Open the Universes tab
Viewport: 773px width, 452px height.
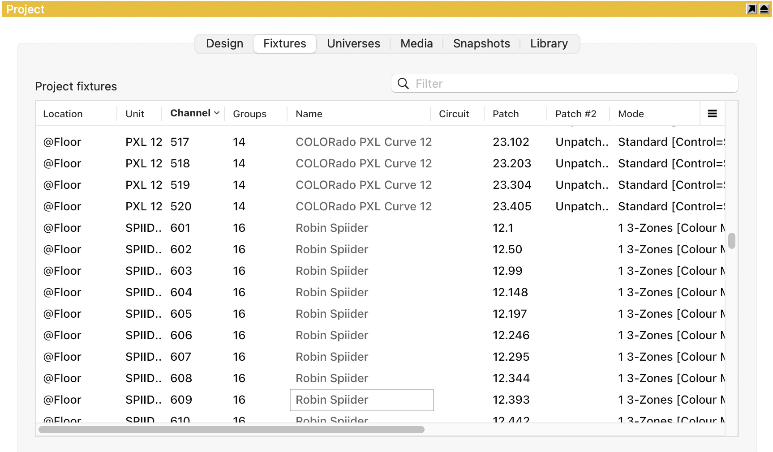coord(353,43)
